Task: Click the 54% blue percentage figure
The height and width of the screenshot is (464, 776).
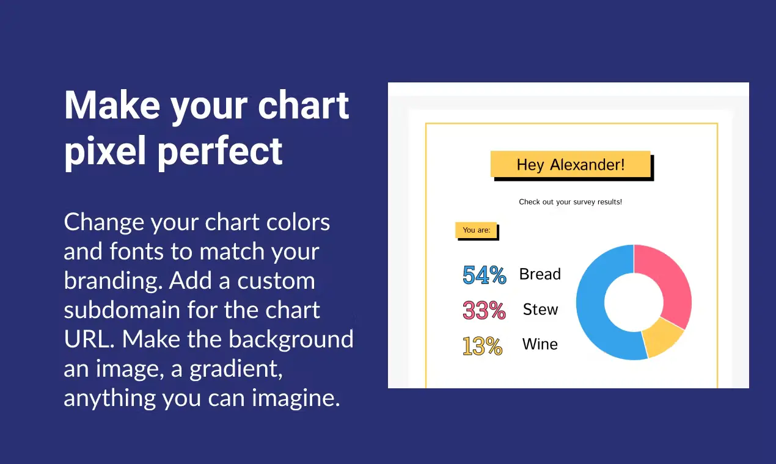Action: click(x=484, y=275)
